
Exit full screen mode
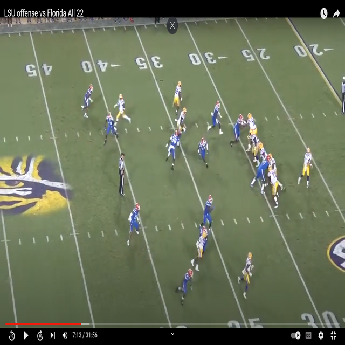[x=334, y=335]
